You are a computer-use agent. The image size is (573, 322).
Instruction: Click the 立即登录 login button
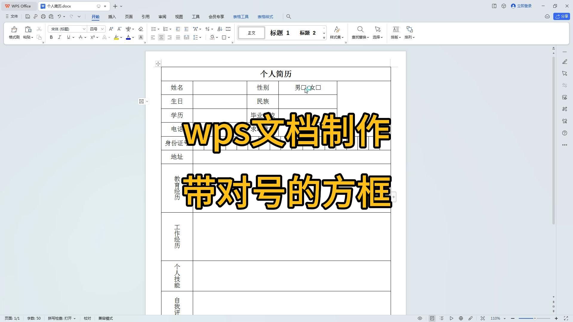point(521,6)
